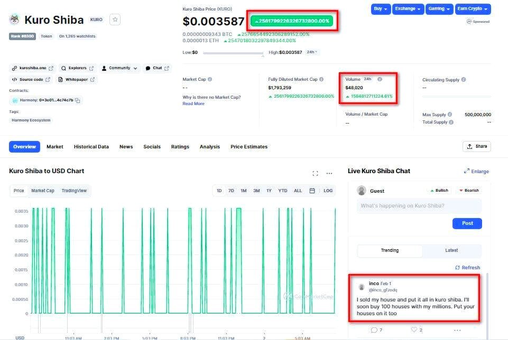Screen dimensions: 508x340
Task: Switch to the News tab
Action: click(x=126, y=147)
